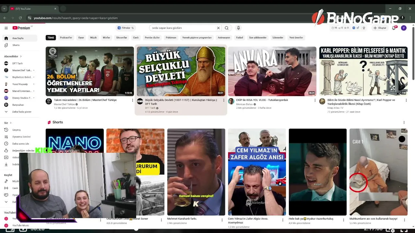Open Beğendiğim videolar liked videos

[19, 150]
